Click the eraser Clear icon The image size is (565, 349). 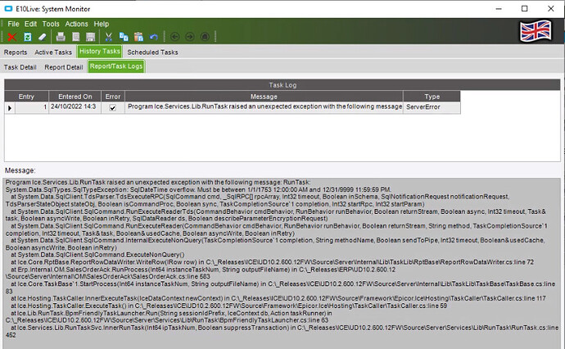(x=42, y=37)
